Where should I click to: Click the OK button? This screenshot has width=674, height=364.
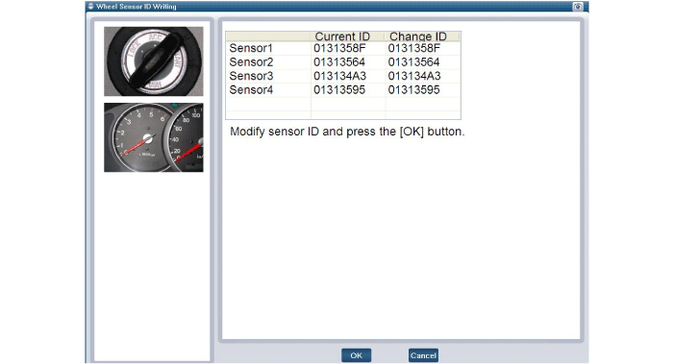(x=356, y=355)
